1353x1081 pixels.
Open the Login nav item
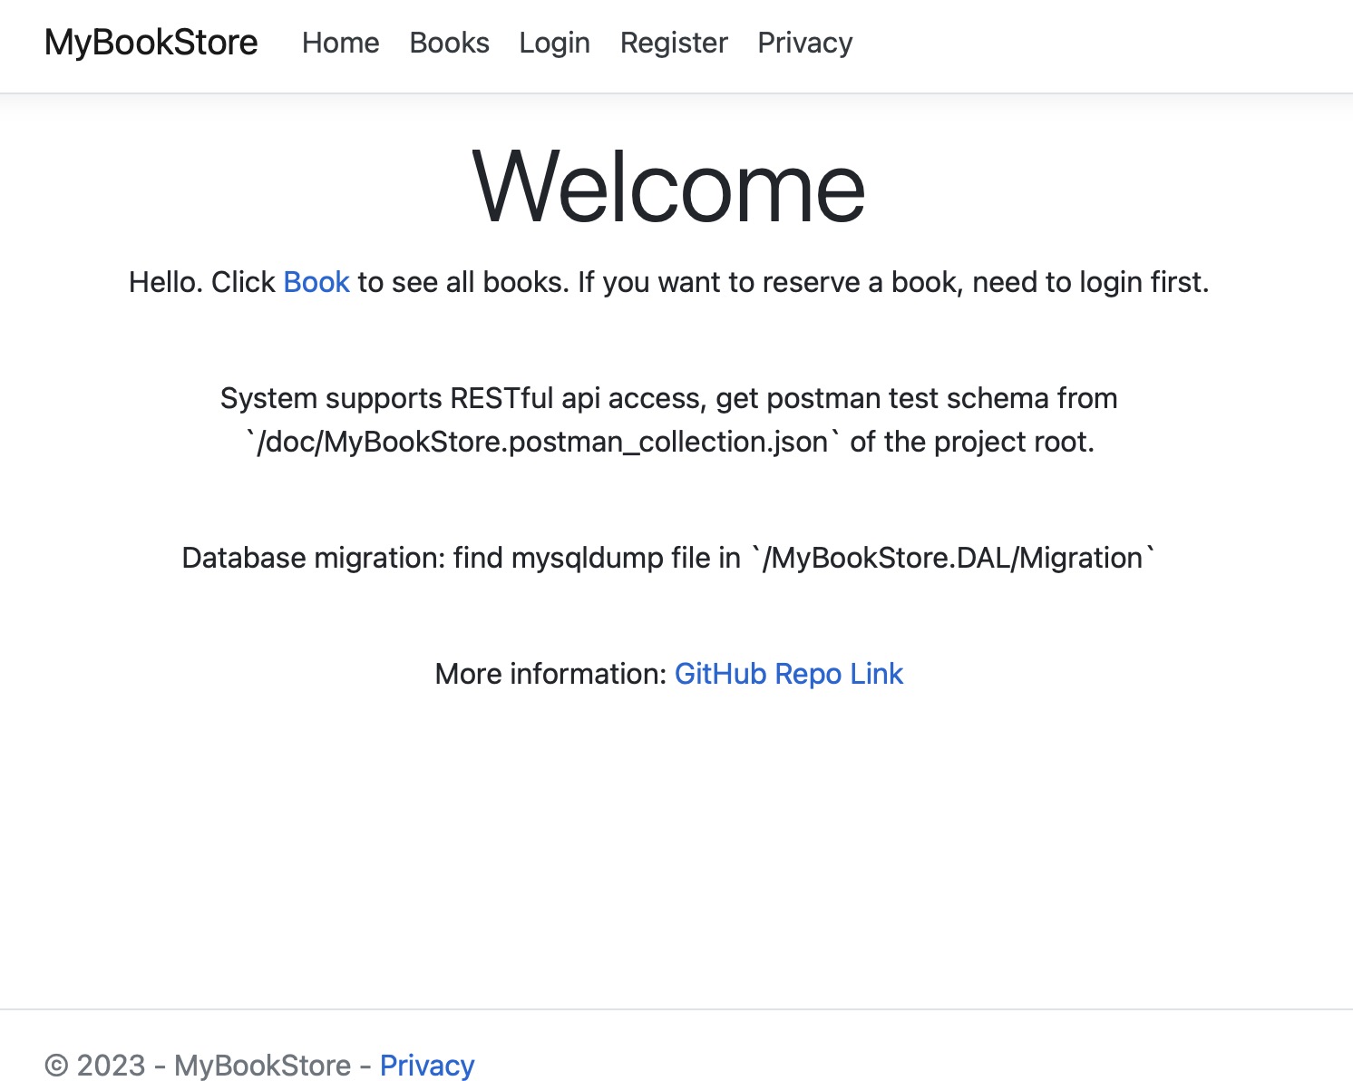coord(555,43)
